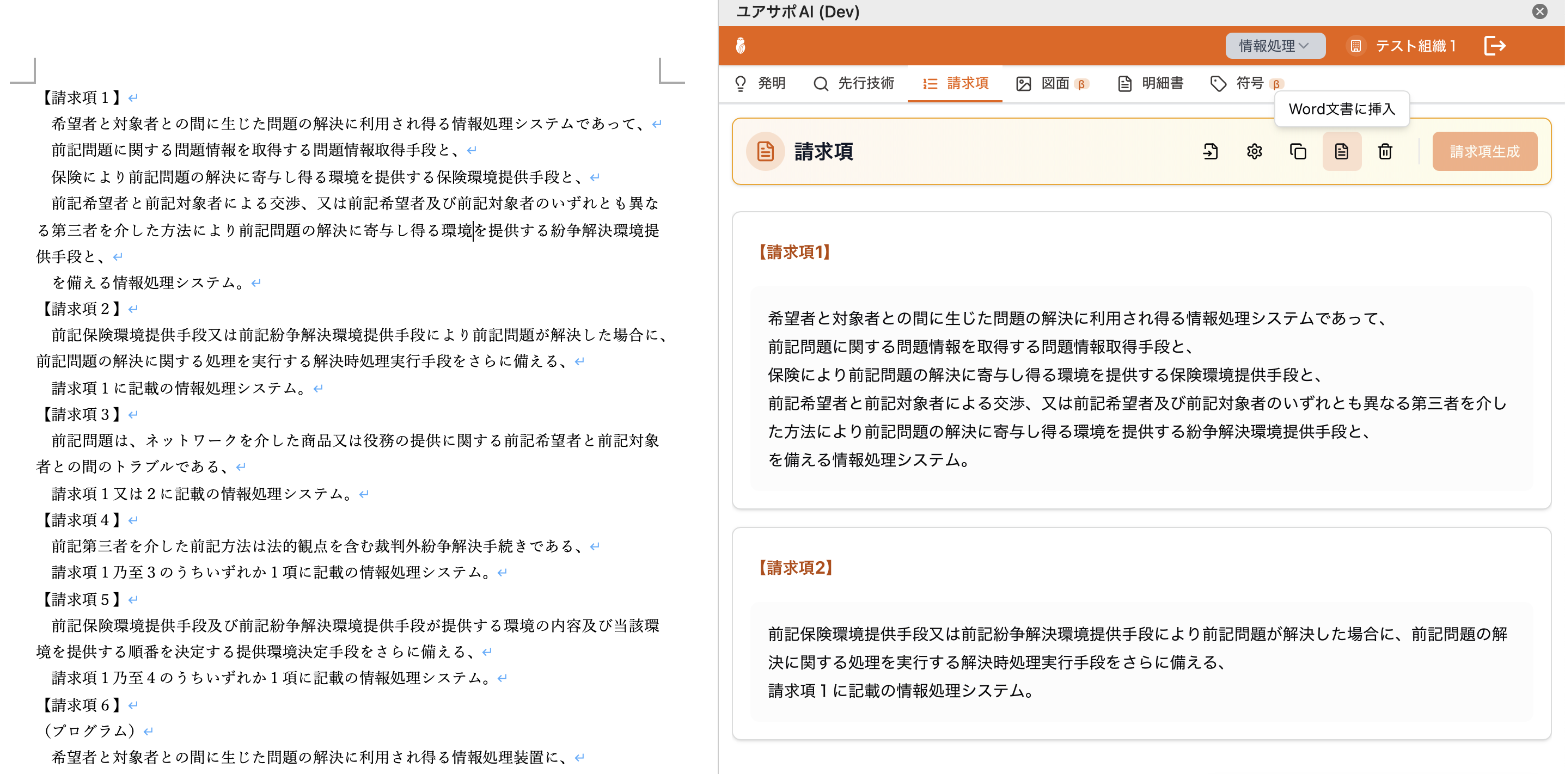This screenshot has height=774, width=1565.
Task: Click the 請求項 document badge icon
Action: pyautogui.click(x=765, y=151)
